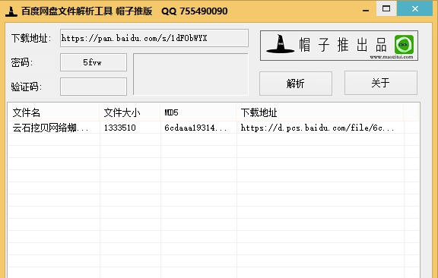
Task: Click download link https://d.pcs.baidu.com/file/6c...
Action: click(x=317, y=128)
